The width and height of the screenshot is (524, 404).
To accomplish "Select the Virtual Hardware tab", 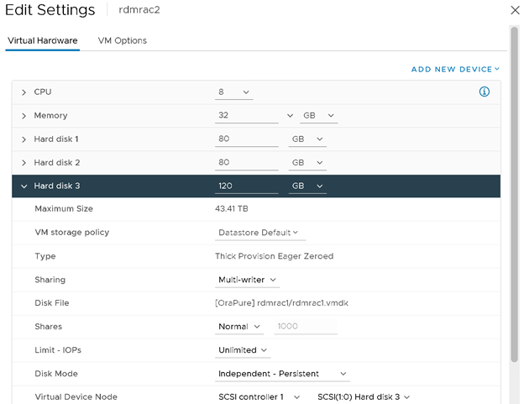I will 42,40.
